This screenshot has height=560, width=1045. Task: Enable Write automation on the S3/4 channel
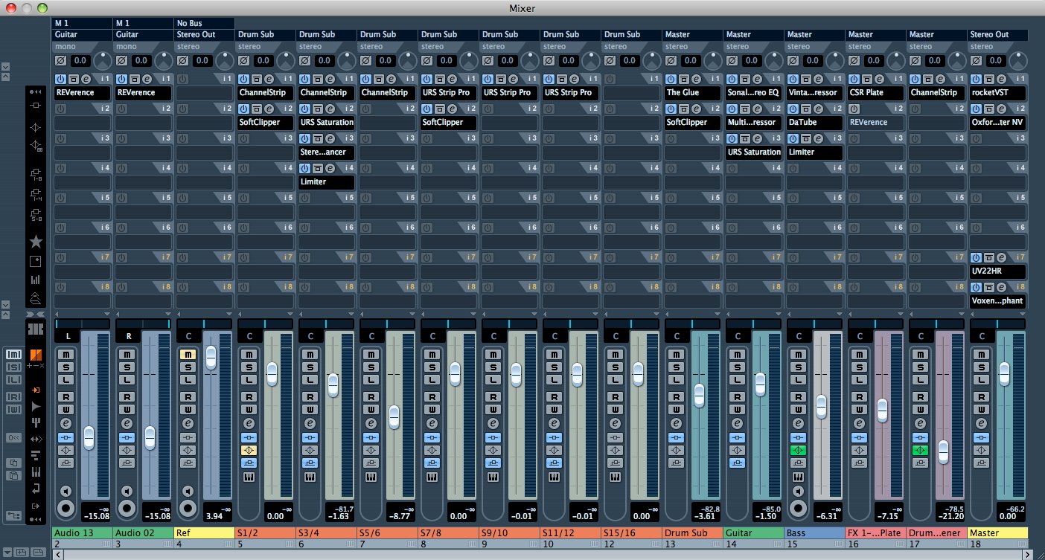click(310, 409)
